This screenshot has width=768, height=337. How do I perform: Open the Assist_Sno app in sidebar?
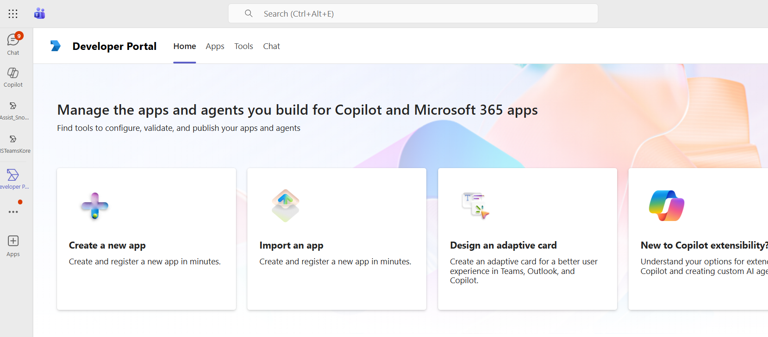coord(13,110)
